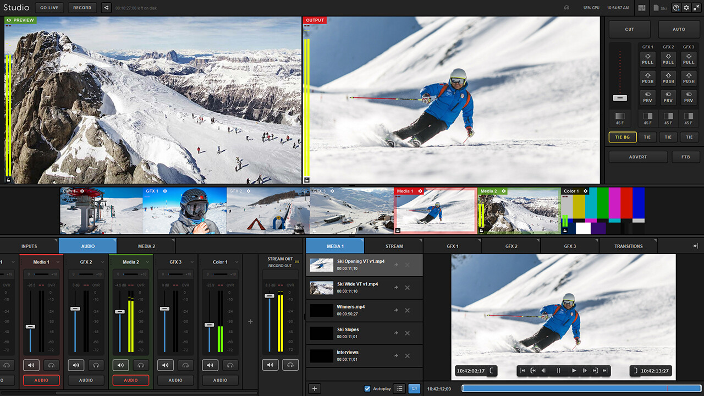This screenshot has height=396, width=704.
Task: Open the help icon in top bar
Action: [x=676, y=8]
